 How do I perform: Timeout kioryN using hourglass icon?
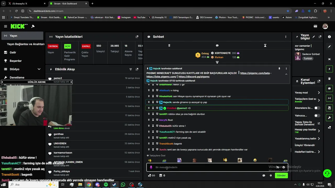click(153, 120)
